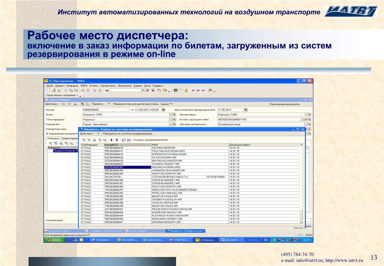Click the New document toolbar icon
The image size is (384, 266).
(48, 91)
